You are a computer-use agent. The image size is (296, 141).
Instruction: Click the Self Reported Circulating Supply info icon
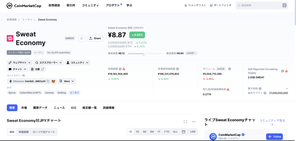pyautogui.click(x=283, y=71)
